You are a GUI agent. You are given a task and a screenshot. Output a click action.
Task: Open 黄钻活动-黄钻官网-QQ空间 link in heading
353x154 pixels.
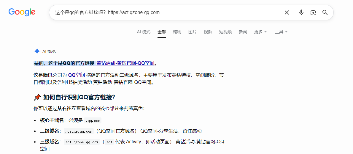click(x=125, y=63)
